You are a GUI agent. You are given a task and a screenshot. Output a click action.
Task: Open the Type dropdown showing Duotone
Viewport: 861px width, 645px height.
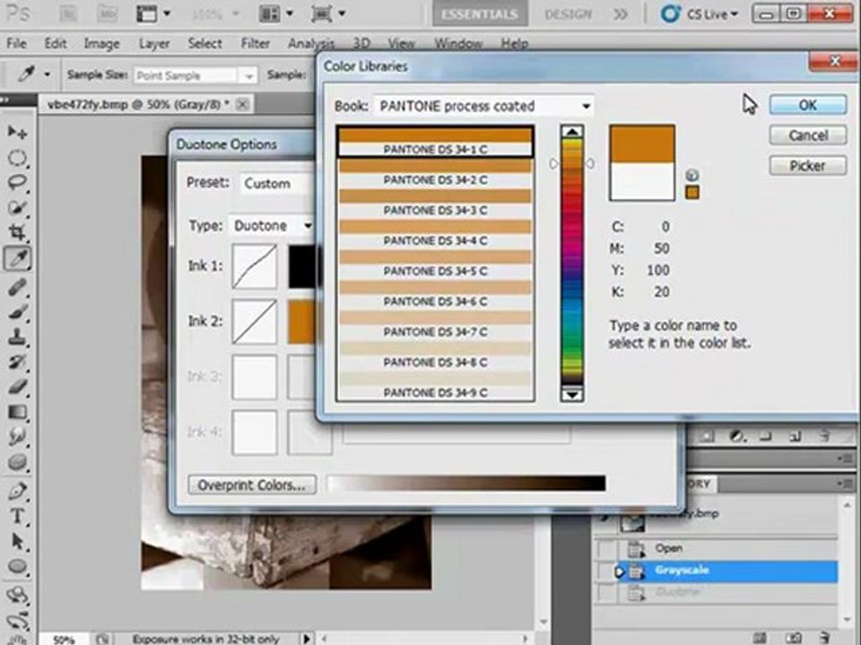(272, 226)
